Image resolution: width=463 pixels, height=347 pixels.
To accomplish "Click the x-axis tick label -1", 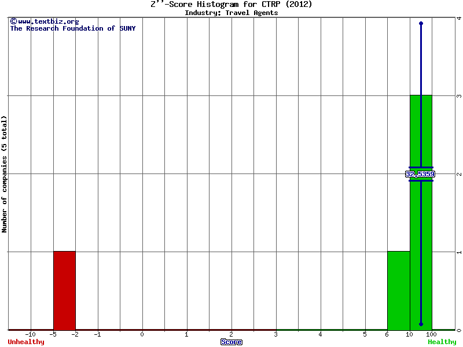I will [x=97, y=334].
